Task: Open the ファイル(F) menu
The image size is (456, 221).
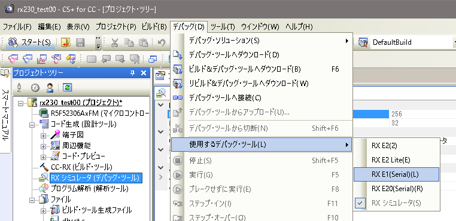Action: point(17,27)
